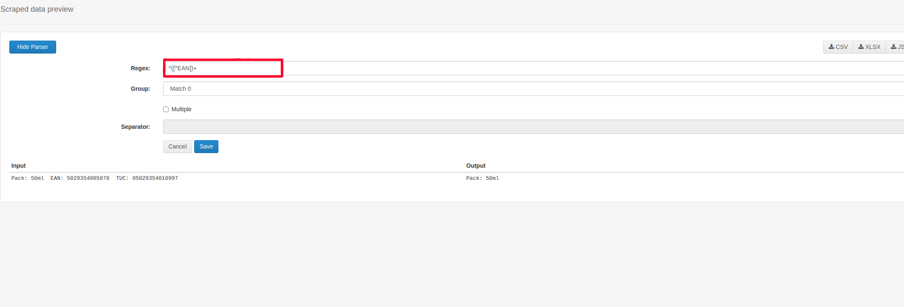Click the Separator field label

click(135, 127)
